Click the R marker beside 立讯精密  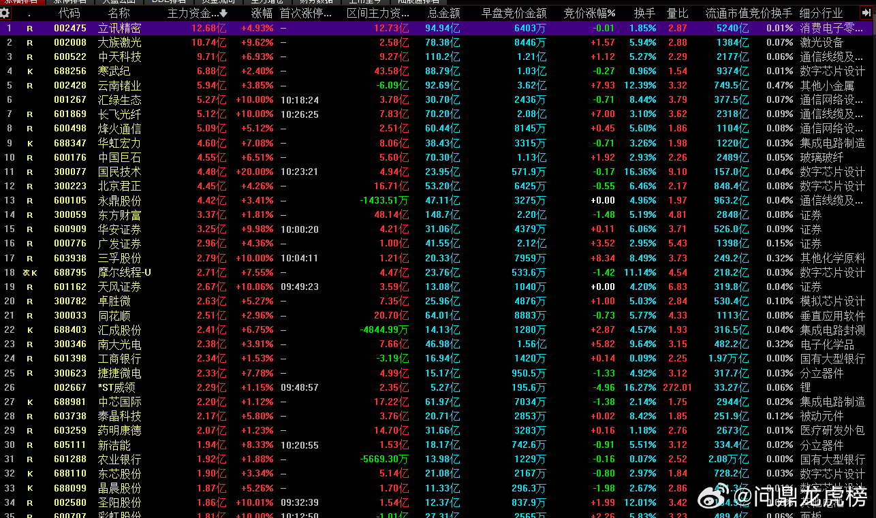29,28
